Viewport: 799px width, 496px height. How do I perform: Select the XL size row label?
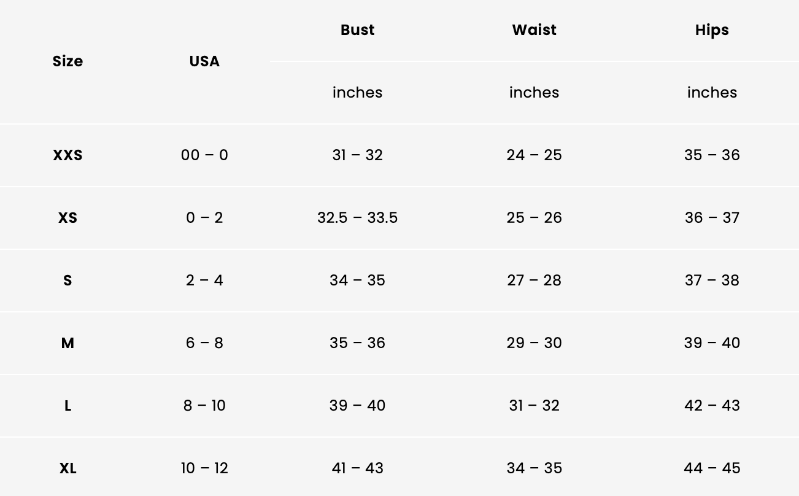(x=68, y=468)
